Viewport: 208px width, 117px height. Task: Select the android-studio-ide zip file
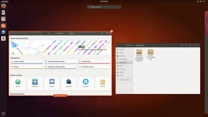pyautogui.click(x=139, y=55)
